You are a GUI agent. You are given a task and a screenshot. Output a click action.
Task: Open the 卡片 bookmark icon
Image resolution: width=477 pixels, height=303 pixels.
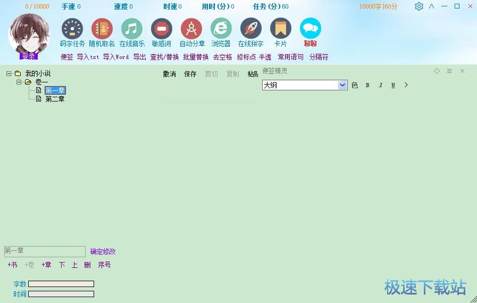[x=281, y=29]
